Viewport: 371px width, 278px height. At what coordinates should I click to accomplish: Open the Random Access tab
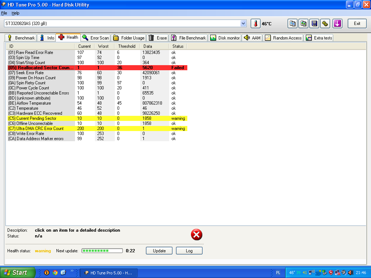click(283, 38)
